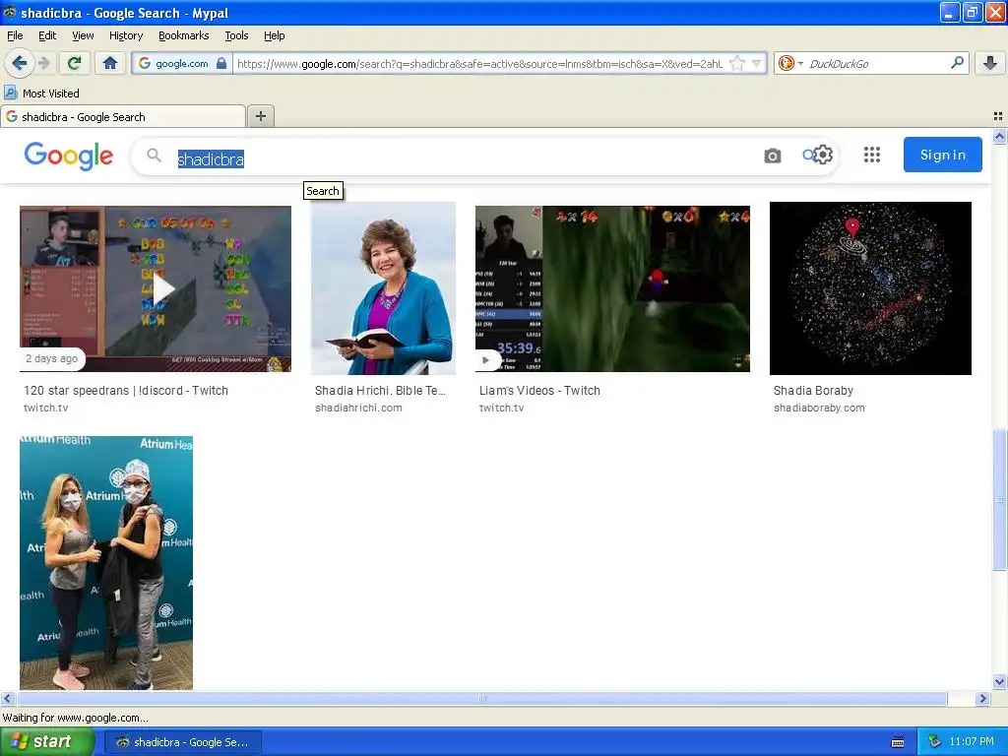Screen dimensions: 1008x756
Task: Open the browser home page
Action: tap(110, 63)
